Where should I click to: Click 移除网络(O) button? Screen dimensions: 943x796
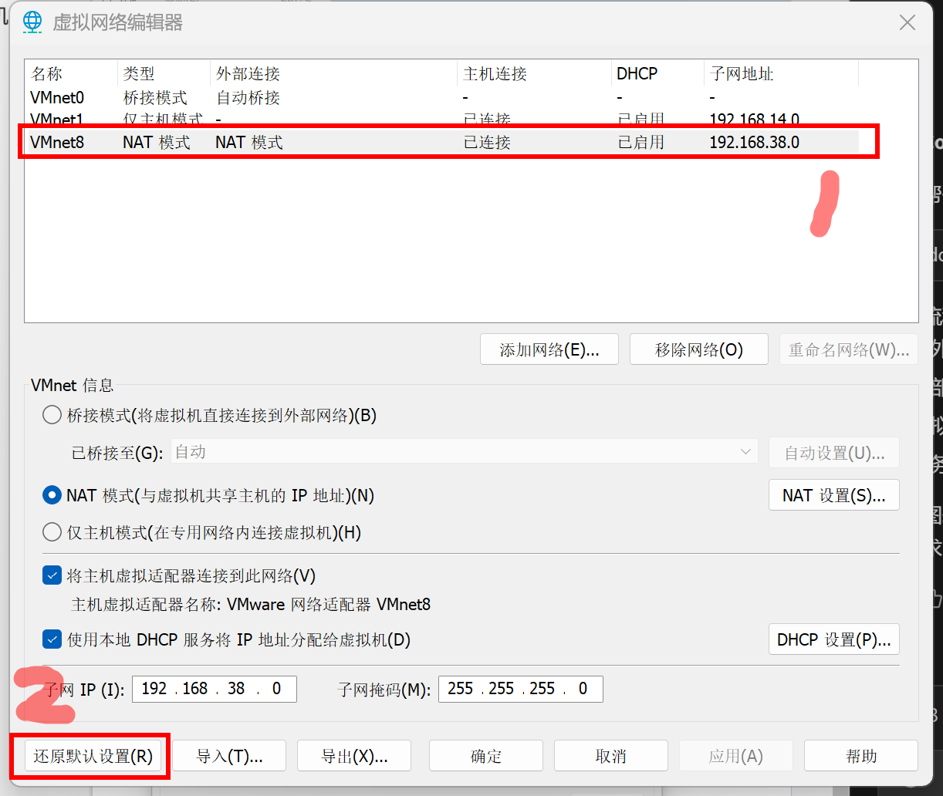point(699,349)
